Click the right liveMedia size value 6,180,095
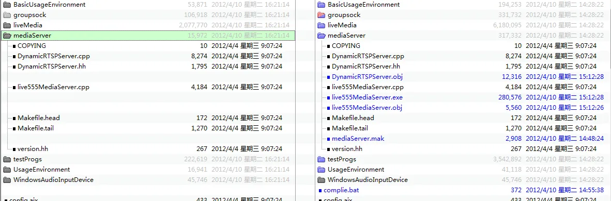 click(507, 25)
